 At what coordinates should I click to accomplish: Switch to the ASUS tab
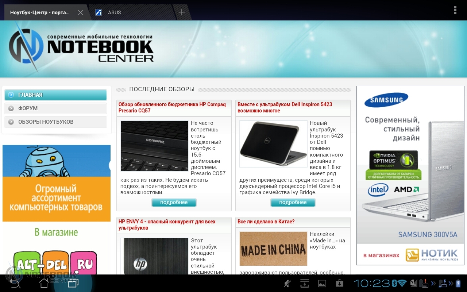pyautogui.click(x=114, y=12)
